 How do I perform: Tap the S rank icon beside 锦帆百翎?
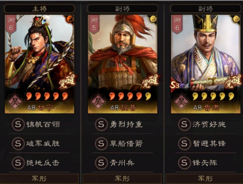tap(18, 124)
